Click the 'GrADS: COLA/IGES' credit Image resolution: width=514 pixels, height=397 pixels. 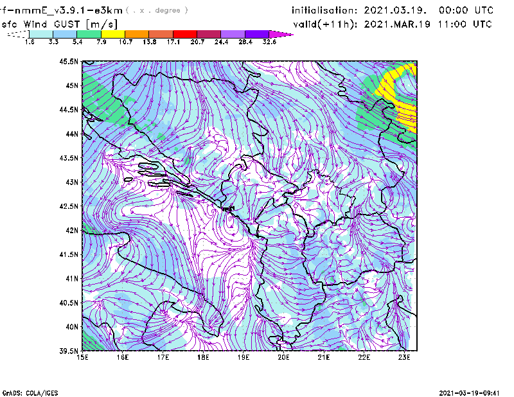[30, 393]
